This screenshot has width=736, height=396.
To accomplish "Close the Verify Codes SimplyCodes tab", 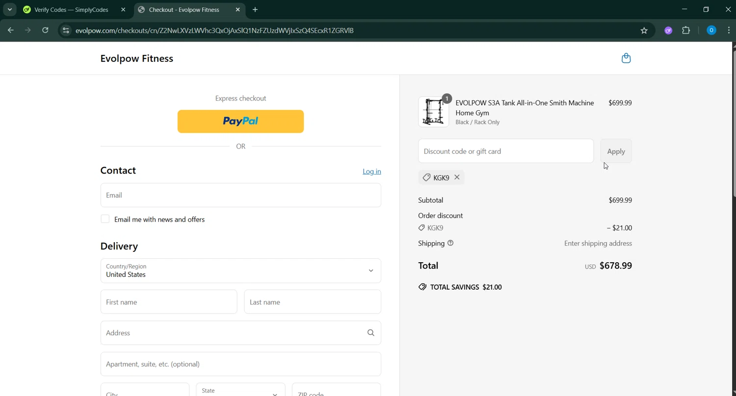I will tap(123, 10).
